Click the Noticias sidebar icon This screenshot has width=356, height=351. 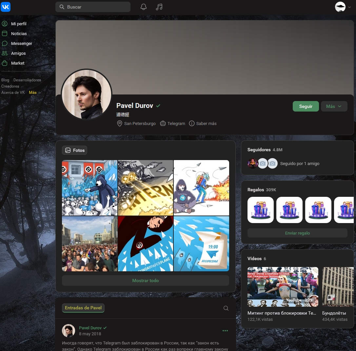click(x=5, y=33)
